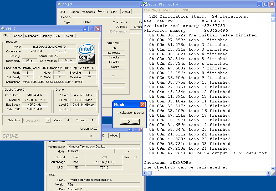The width and height of the screenshot is (276, 191).
Task: Click the processor Name field 'Intel Core 2 Quad QX9770'
Action: (49, 47)
